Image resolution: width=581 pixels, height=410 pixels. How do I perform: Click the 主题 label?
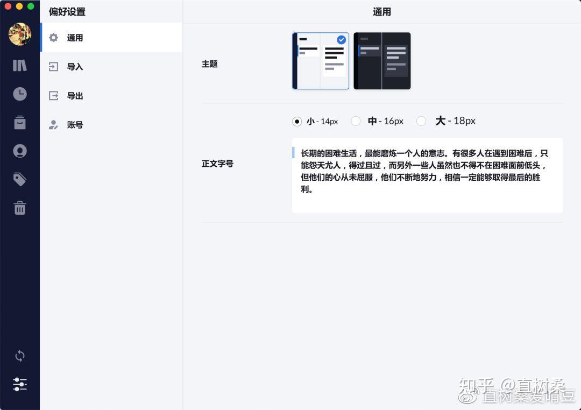click(209, 64)
